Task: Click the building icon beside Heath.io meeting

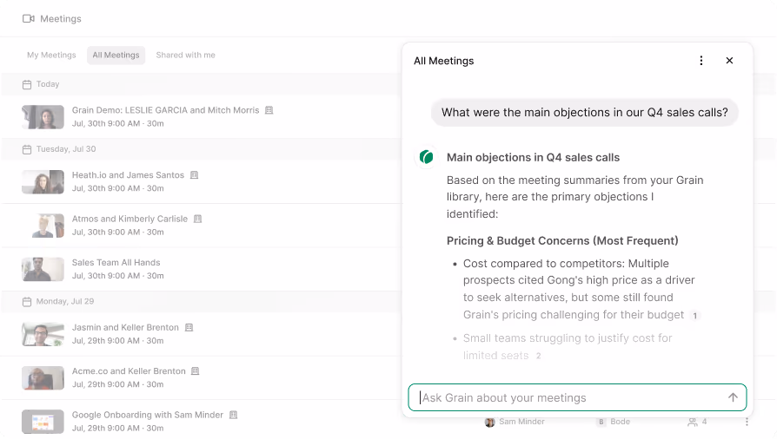Action: pos(194,175)
